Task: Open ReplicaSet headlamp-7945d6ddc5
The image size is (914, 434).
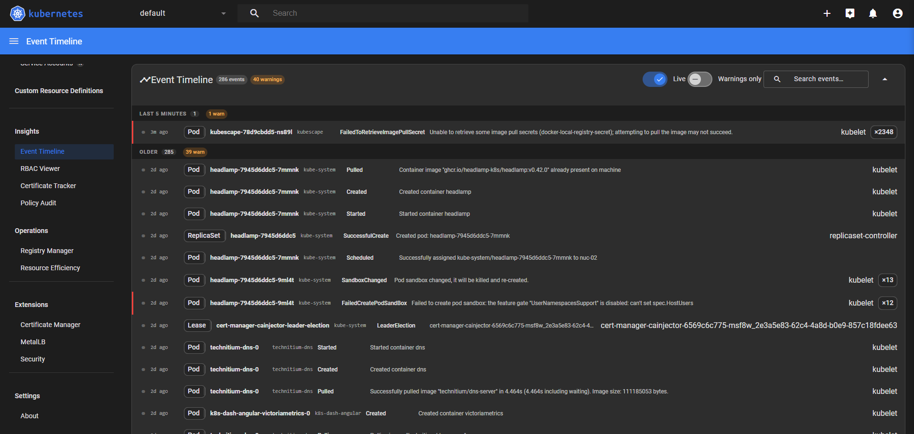Action: tap(263, 236)
